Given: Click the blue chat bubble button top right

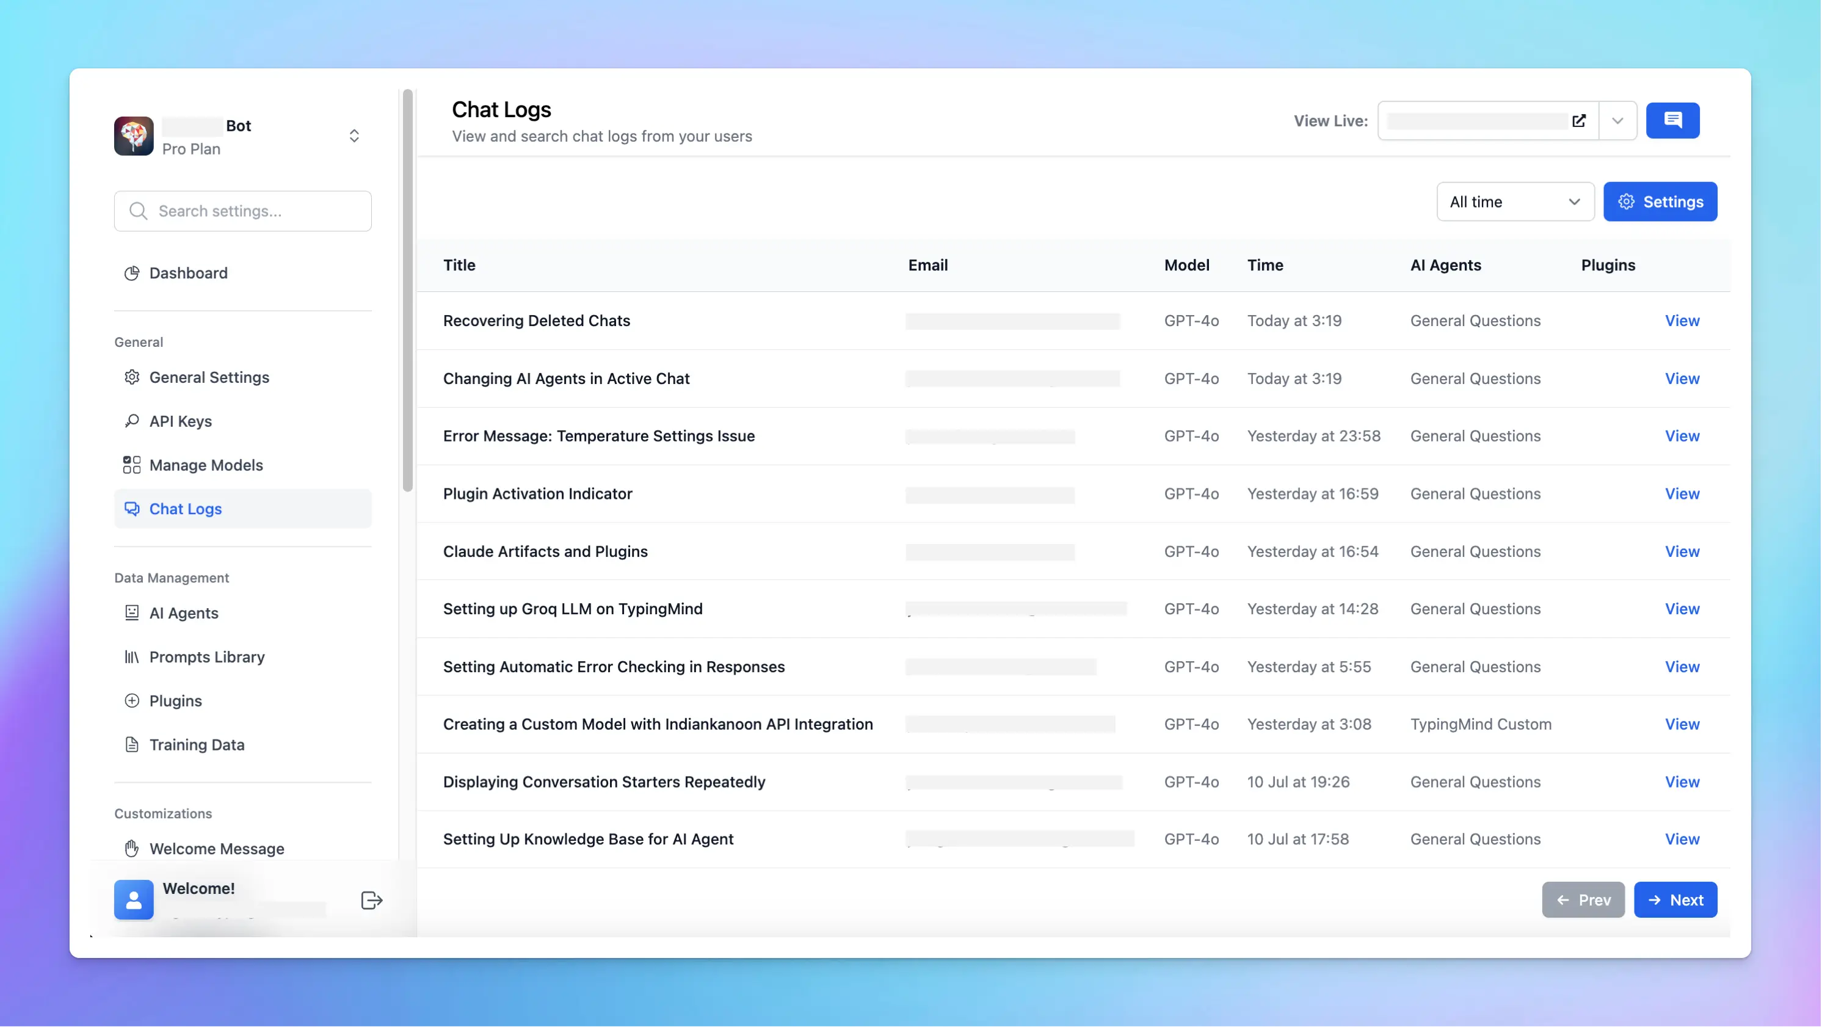Looking at the screenshot, I should pos(1673,120).
